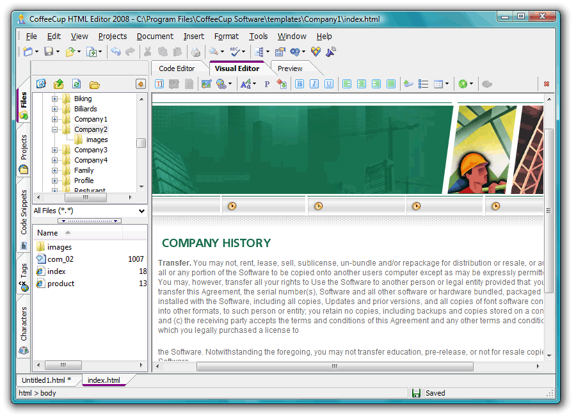The width and height of the screenshot is (576, 418).
Task: Switch to Untitled1.html document tab
Action: click(x=46, y=380)
